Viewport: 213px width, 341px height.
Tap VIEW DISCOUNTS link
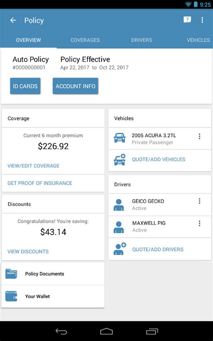pyautogui.click(x=28, y=252)
